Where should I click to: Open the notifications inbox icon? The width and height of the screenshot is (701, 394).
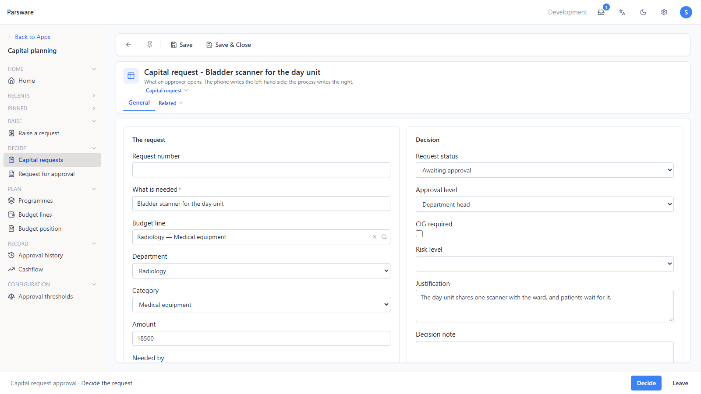(601, 12)
